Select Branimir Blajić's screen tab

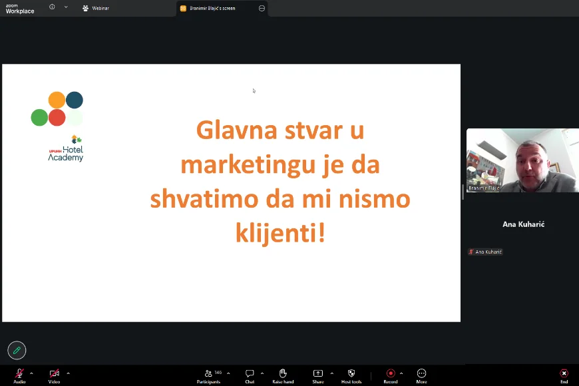point(212,8)
